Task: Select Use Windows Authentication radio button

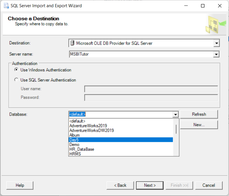Action: [16, 70]
